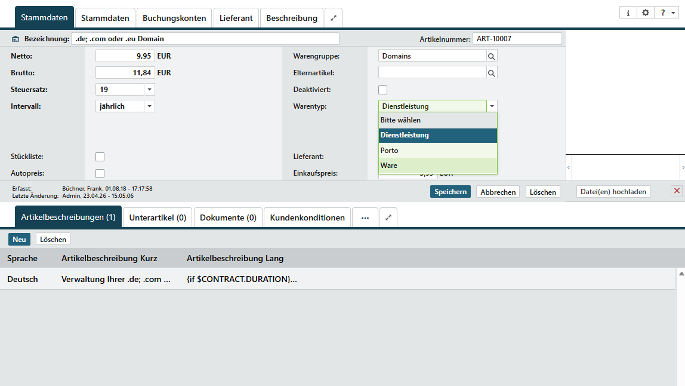The width and height of the screenshot is (685, 386).
Task: Click the Netto price field
Action: (125, 56)
